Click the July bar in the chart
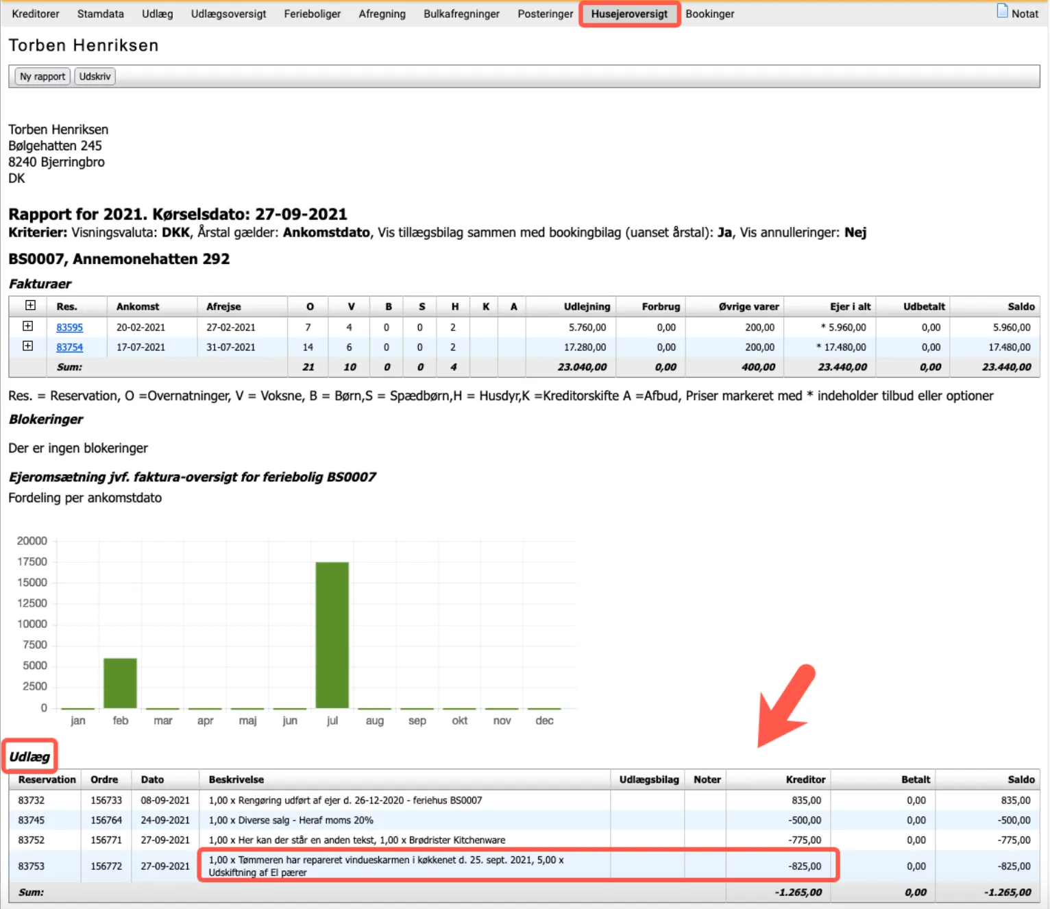Viewport: 1050px width, 909px height. click(x=332, y=635)
